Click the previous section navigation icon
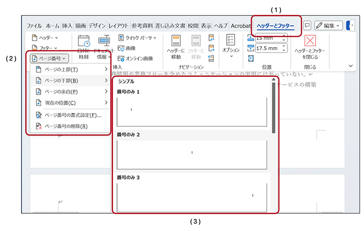 (x=211, y=38)
